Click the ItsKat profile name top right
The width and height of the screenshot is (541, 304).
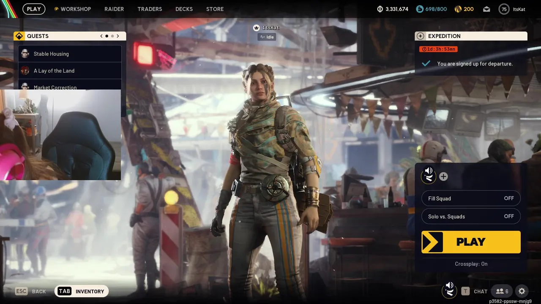pyautogui.click(x=519, y=9)
